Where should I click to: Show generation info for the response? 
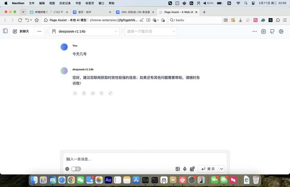(x=93, y=93)
